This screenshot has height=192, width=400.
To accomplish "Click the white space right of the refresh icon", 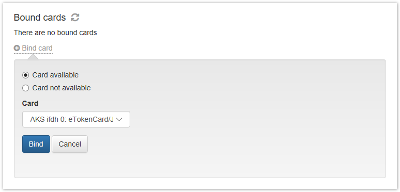I will click(229, 18).
